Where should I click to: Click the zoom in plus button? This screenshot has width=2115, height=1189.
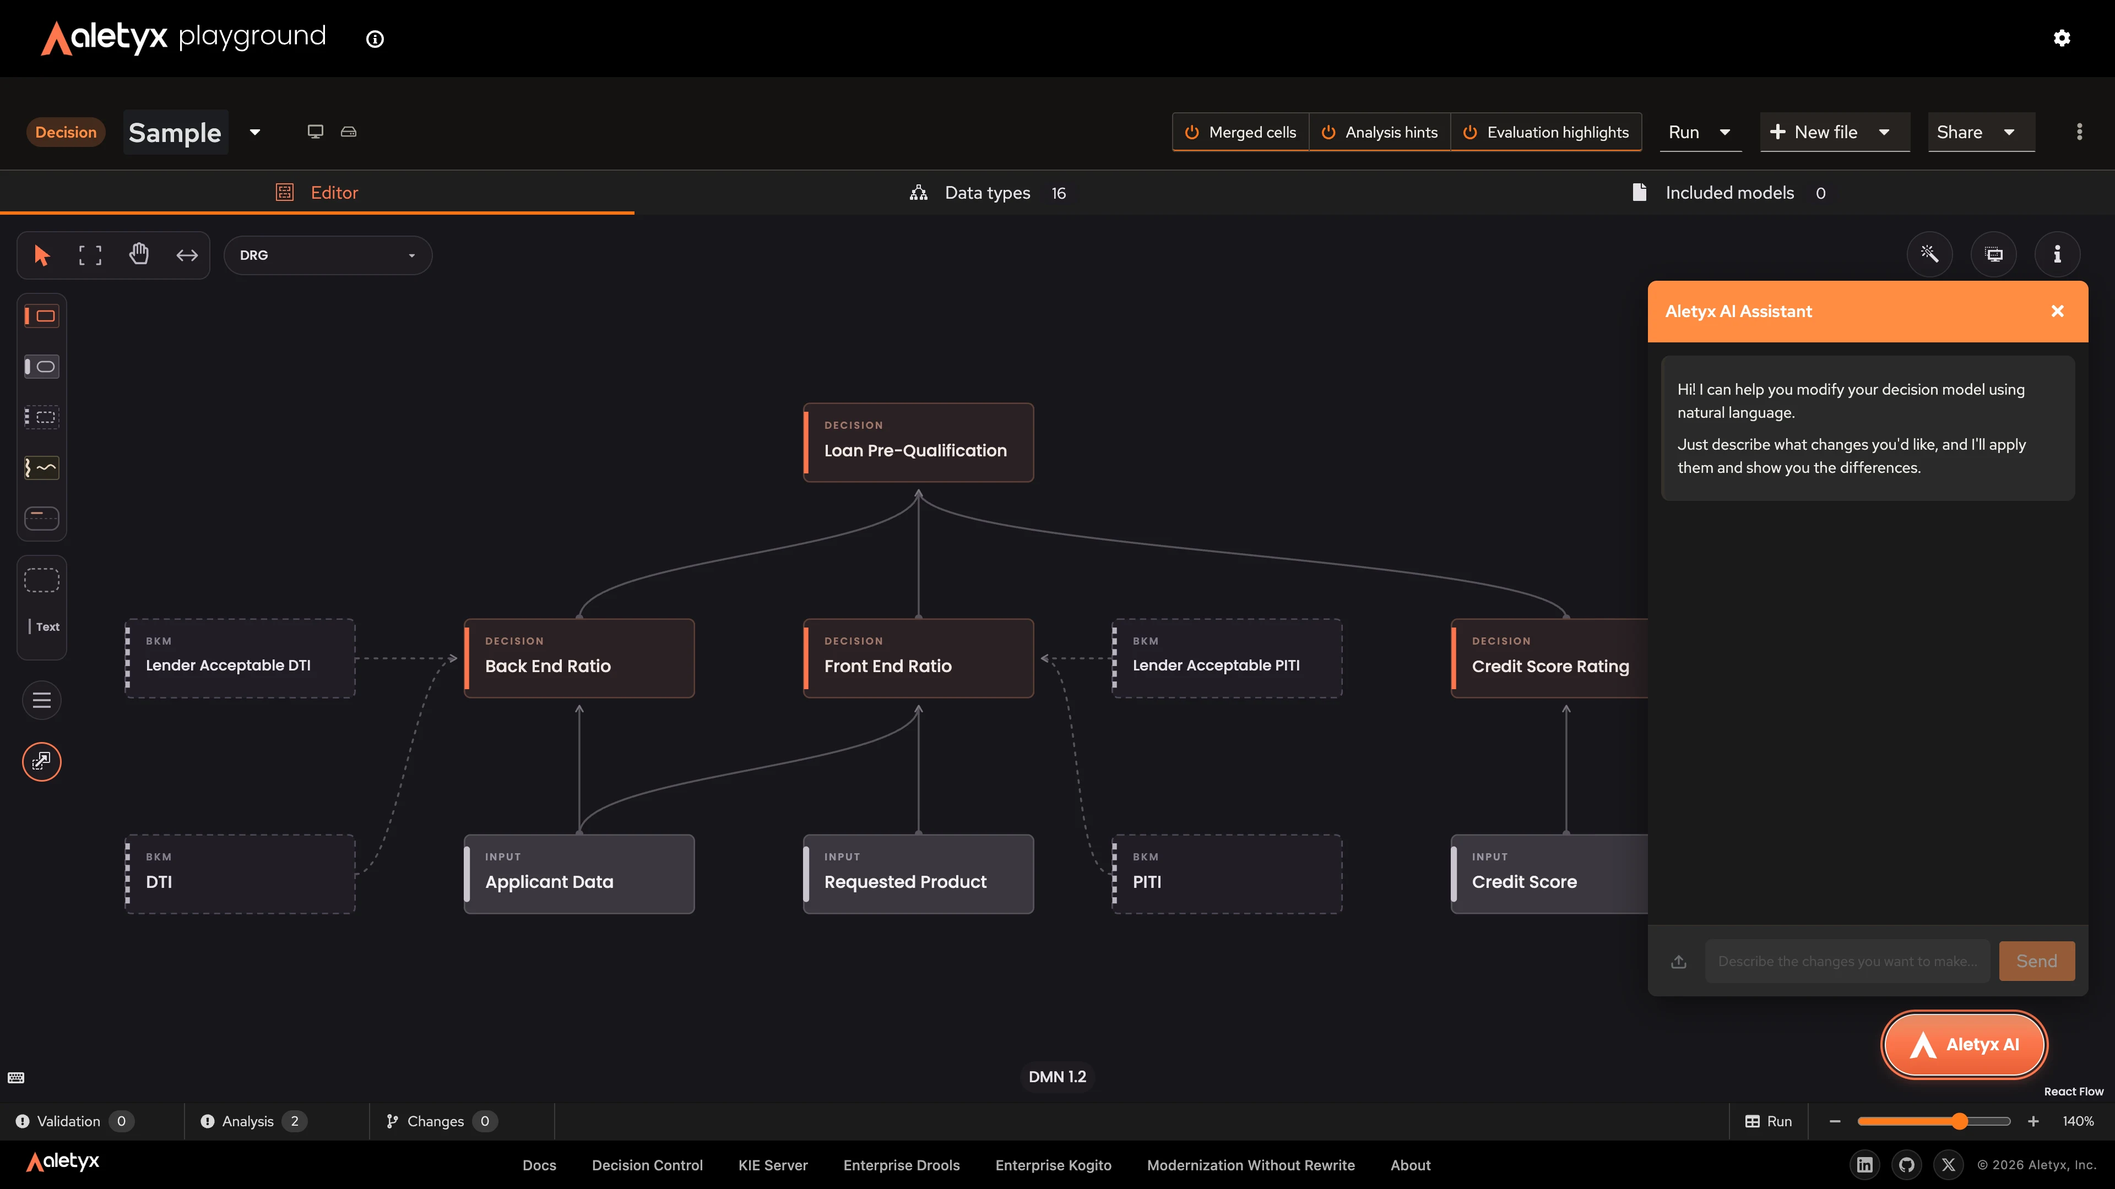click(2033, 1121)
